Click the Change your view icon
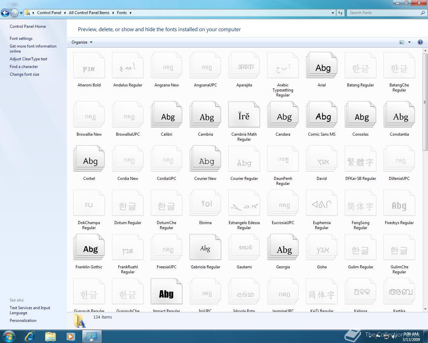This screenshot has width=428, height=343. tap(402, 42)
